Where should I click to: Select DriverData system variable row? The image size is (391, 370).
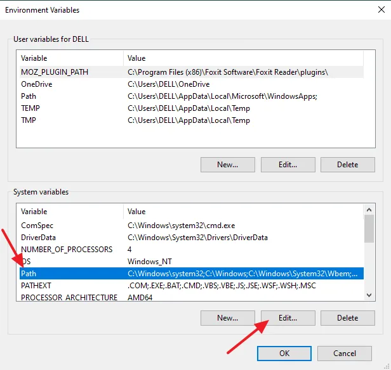click(x=192, y=238)
